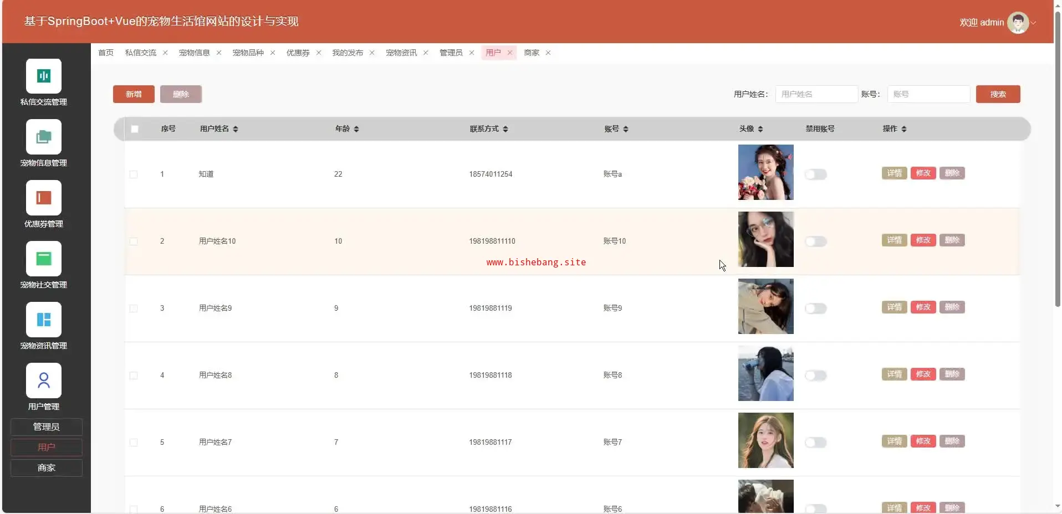1062x514 pixels.
Task: Close the 商家 tab
Action: (x=548, y=53)
